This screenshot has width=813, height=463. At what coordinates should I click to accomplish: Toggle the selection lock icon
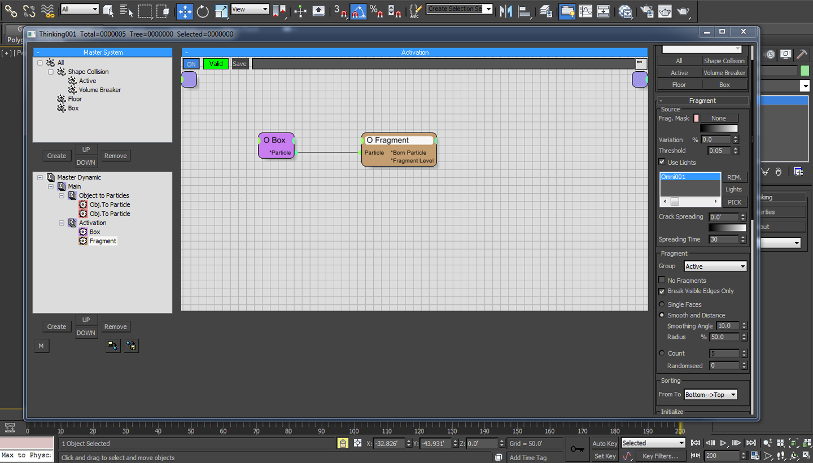tap(343, 443)
